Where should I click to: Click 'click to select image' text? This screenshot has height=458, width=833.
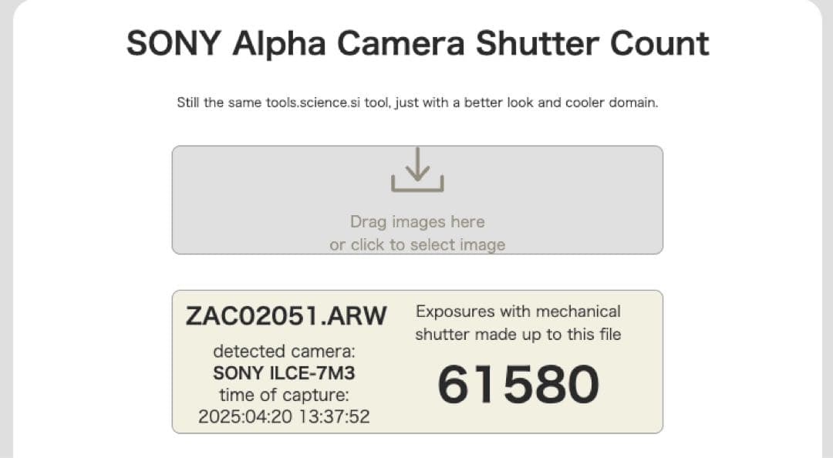point(416,244)
